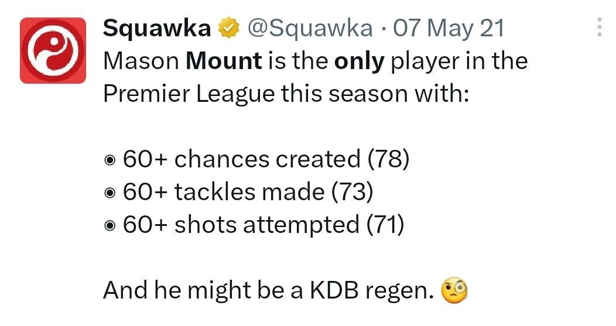Click the bullet beside chances created
The height and width of the screenshot is (326, 616).
pos(110,159)
